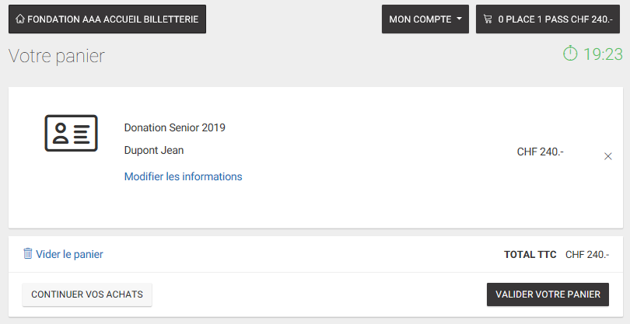This screenshot has height=324, width=630.
Task: Open the cart summary 0 Place 1 Pass
Action: [548, 19]
